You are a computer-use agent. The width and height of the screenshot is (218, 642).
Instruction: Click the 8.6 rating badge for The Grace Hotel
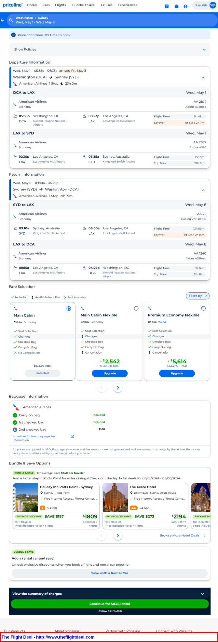pos(133,508)
